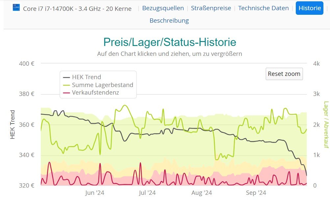
Task: Go to the Straßenpreise section
Action: click(211, 8)
